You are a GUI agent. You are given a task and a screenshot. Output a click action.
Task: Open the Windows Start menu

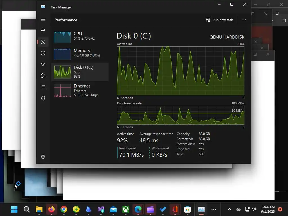pyautogui.click(x=14, y=209)
